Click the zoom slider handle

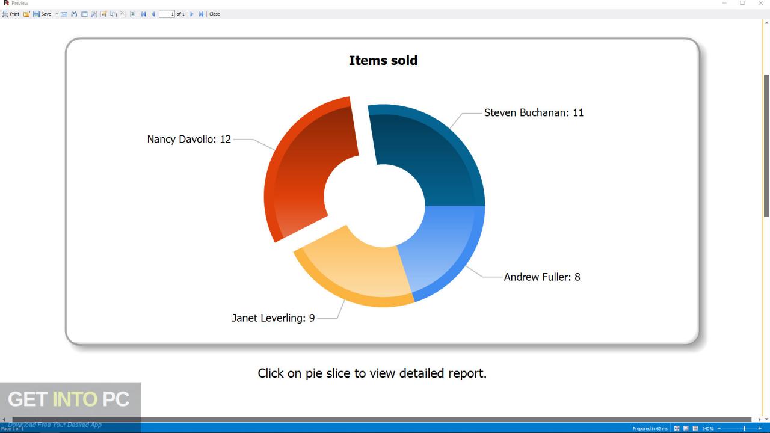[745, 428]
